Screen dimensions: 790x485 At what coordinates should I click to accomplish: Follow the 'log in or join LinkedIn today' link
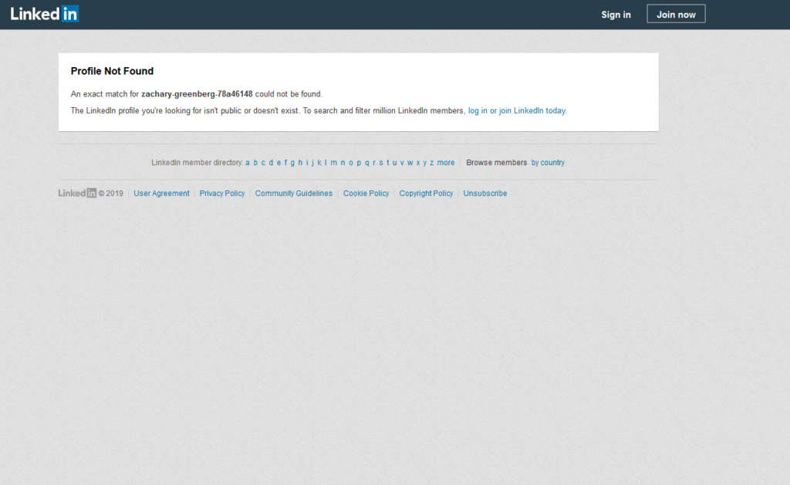click(x=518, y=111)
